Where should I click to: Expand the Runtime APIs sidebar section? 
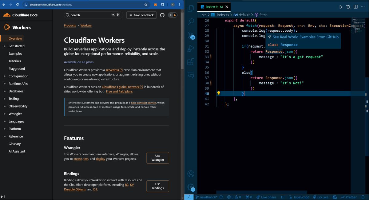5,84
